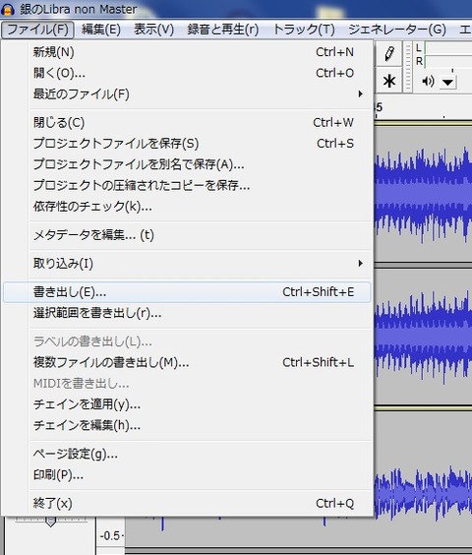
Task: Click the top track waveform
Action: [423, 194]
